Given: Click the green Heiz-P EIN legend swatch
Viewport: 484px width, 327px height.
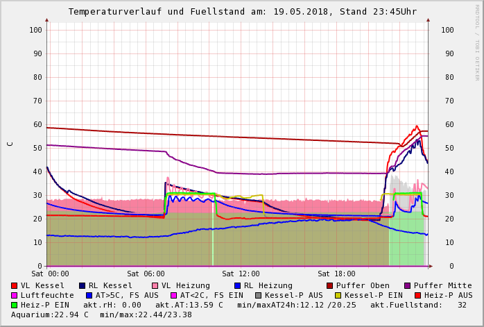Looking at the screenshot, I should pos(15,305).
